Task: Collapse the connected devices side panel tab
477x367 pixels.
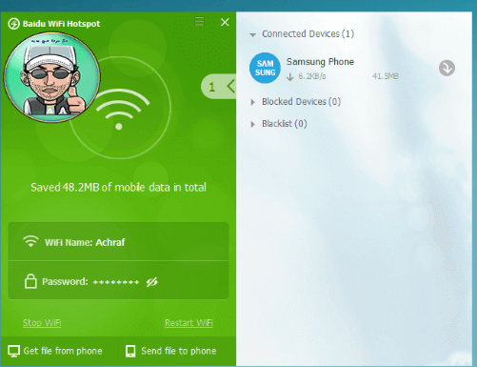Action: [219, 87]
